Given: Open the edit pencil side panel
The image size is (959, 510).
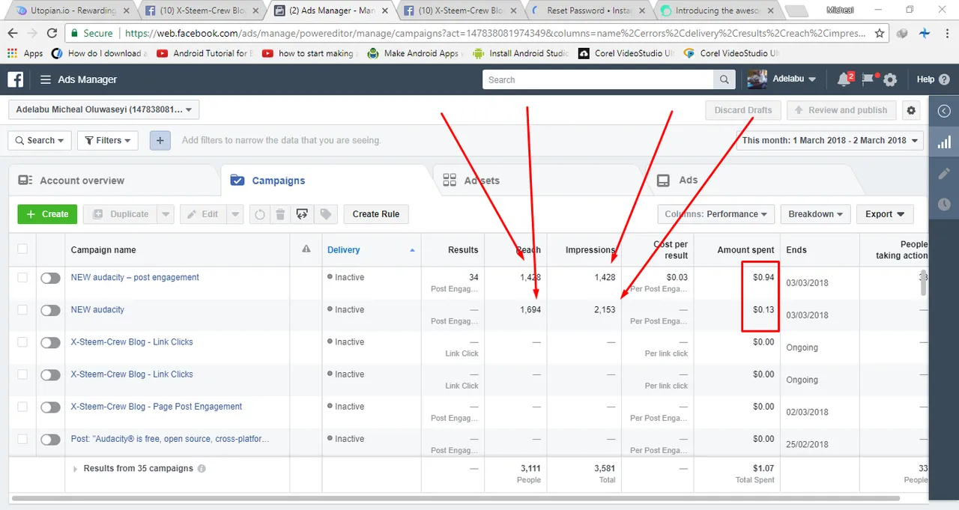Looking at the screenshot, I should point(944,173).
